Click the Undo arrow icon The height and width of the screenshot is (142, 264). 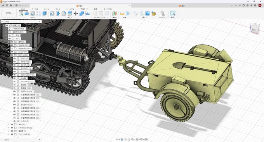point(20,5)
